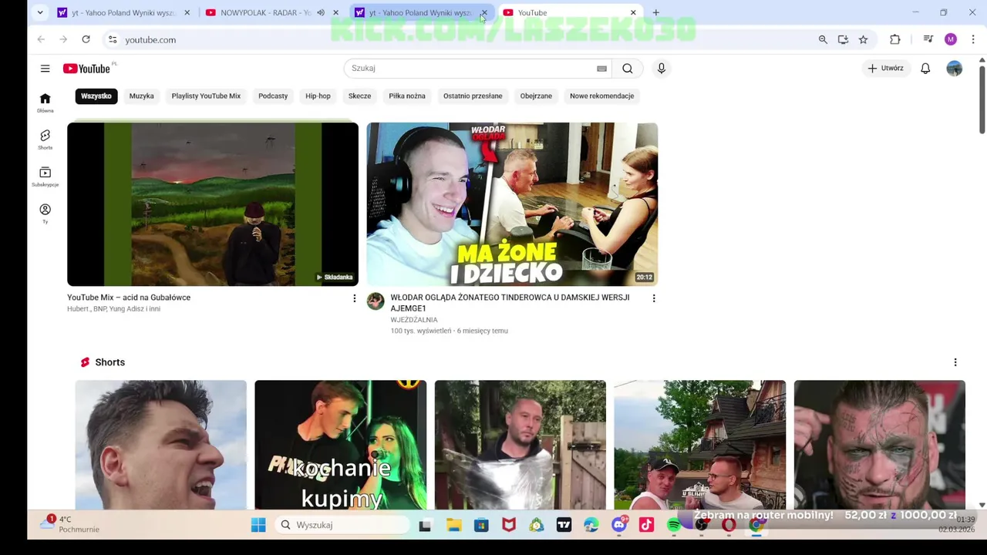Open the YouTube Mix acid na Gubałówce title

[x=129, y=298]
